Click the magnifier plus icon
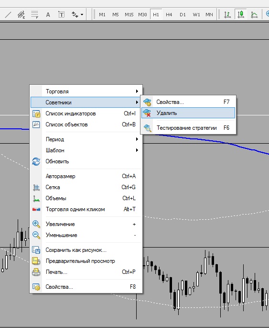Viewport: 269px width, 328px height. tap(36, 224)
